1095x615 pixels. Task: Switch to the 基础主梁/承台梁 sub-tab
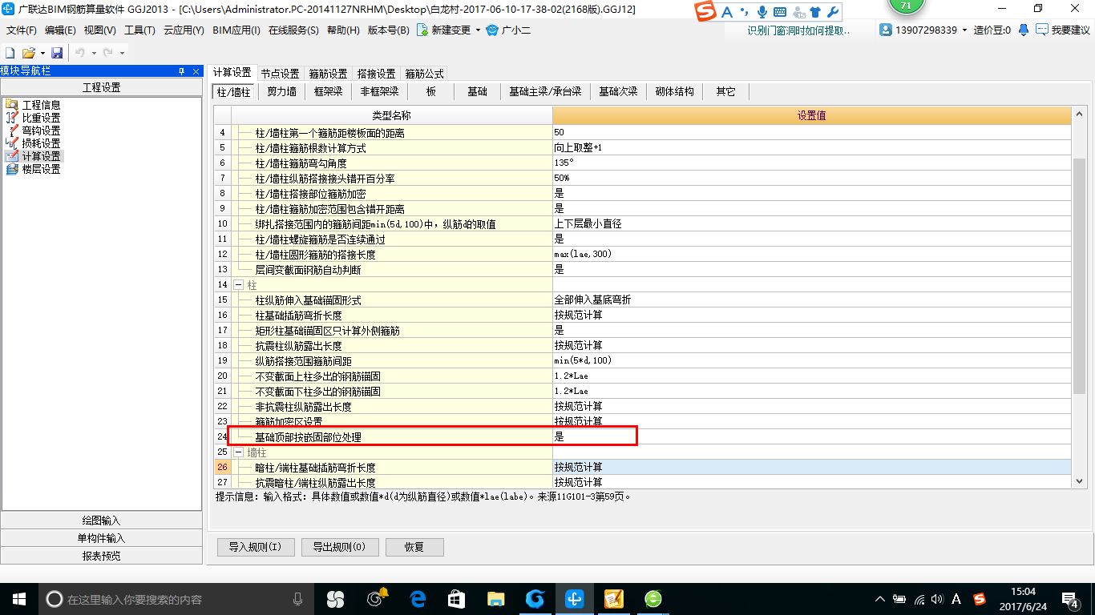pos(545,91)
